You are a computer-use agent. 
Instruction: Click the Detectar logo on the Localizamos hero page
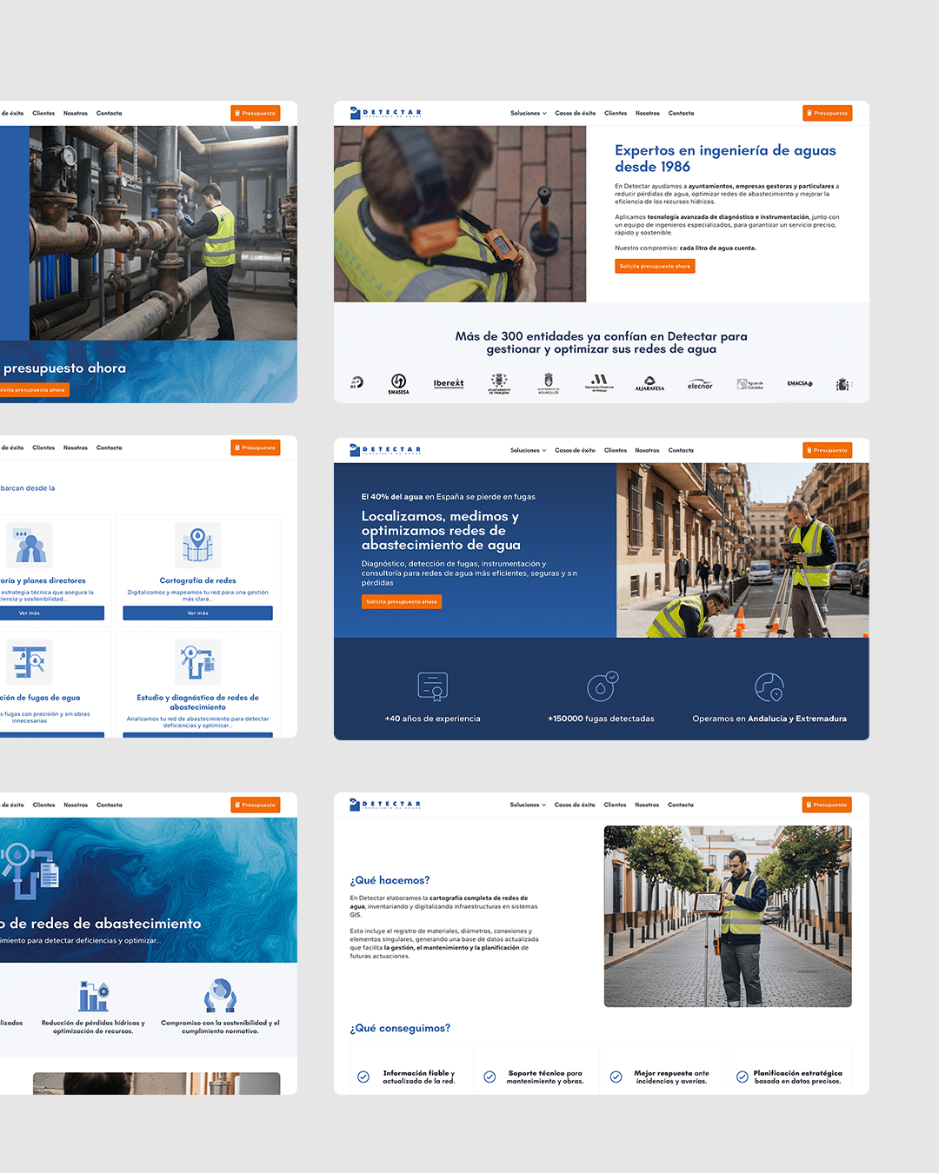[x=385, y=450]
